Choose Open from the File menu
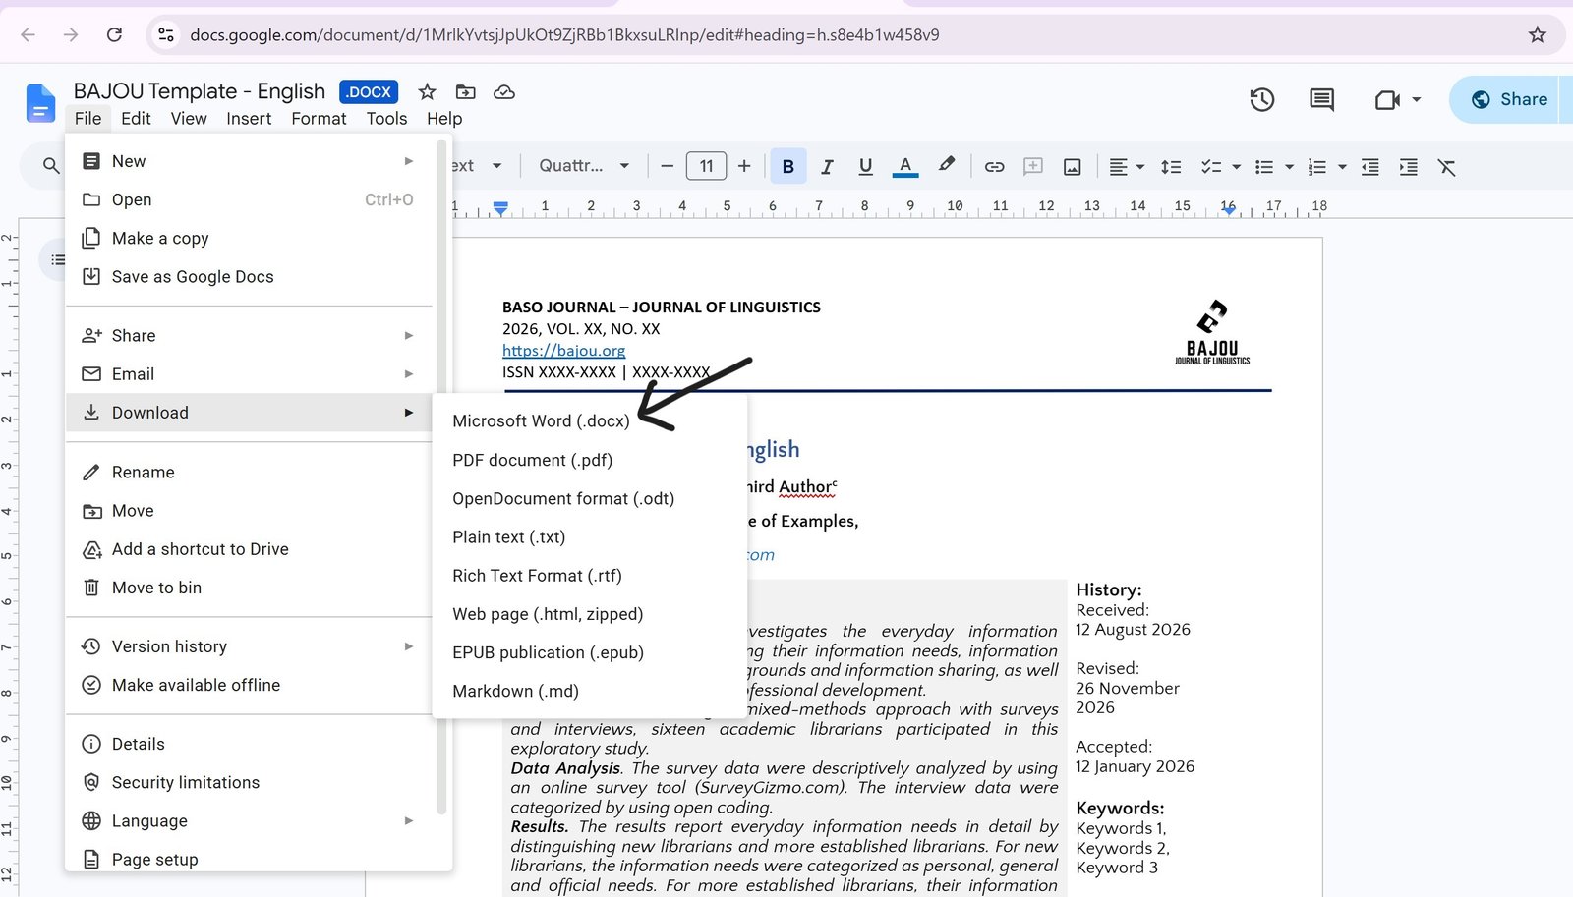Image resolution: width=1573 pixels, height=897 pixels. tap(249, 199)
